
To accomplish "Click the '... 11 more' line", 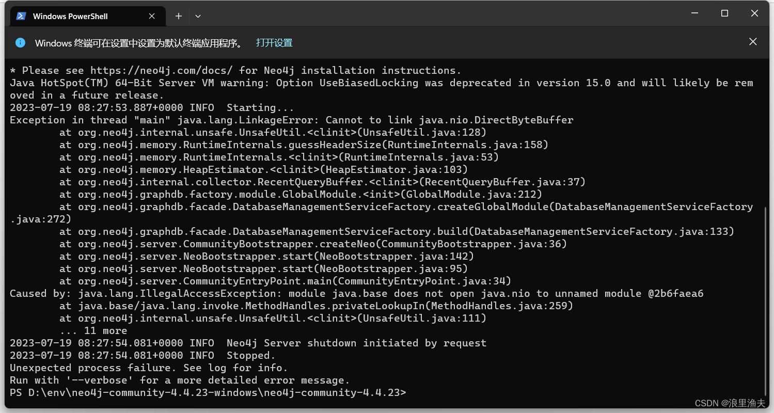I will click(x=93, y=330).
